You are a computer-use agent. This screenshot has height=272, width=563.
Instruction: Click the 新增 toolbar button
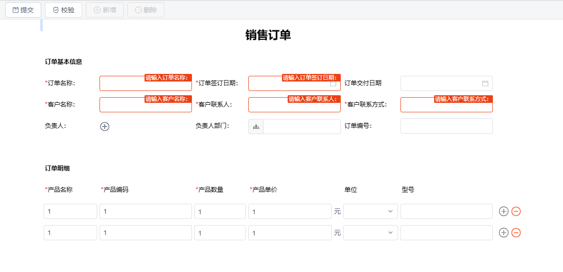pos(105,10)
